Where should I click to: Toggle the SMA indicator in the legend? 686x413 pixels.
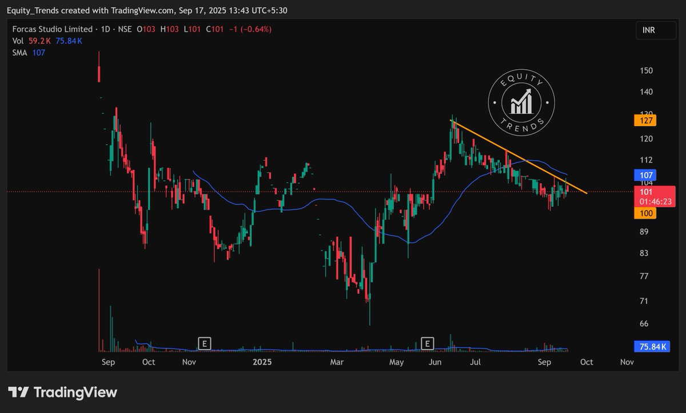[x=20, y=52]
